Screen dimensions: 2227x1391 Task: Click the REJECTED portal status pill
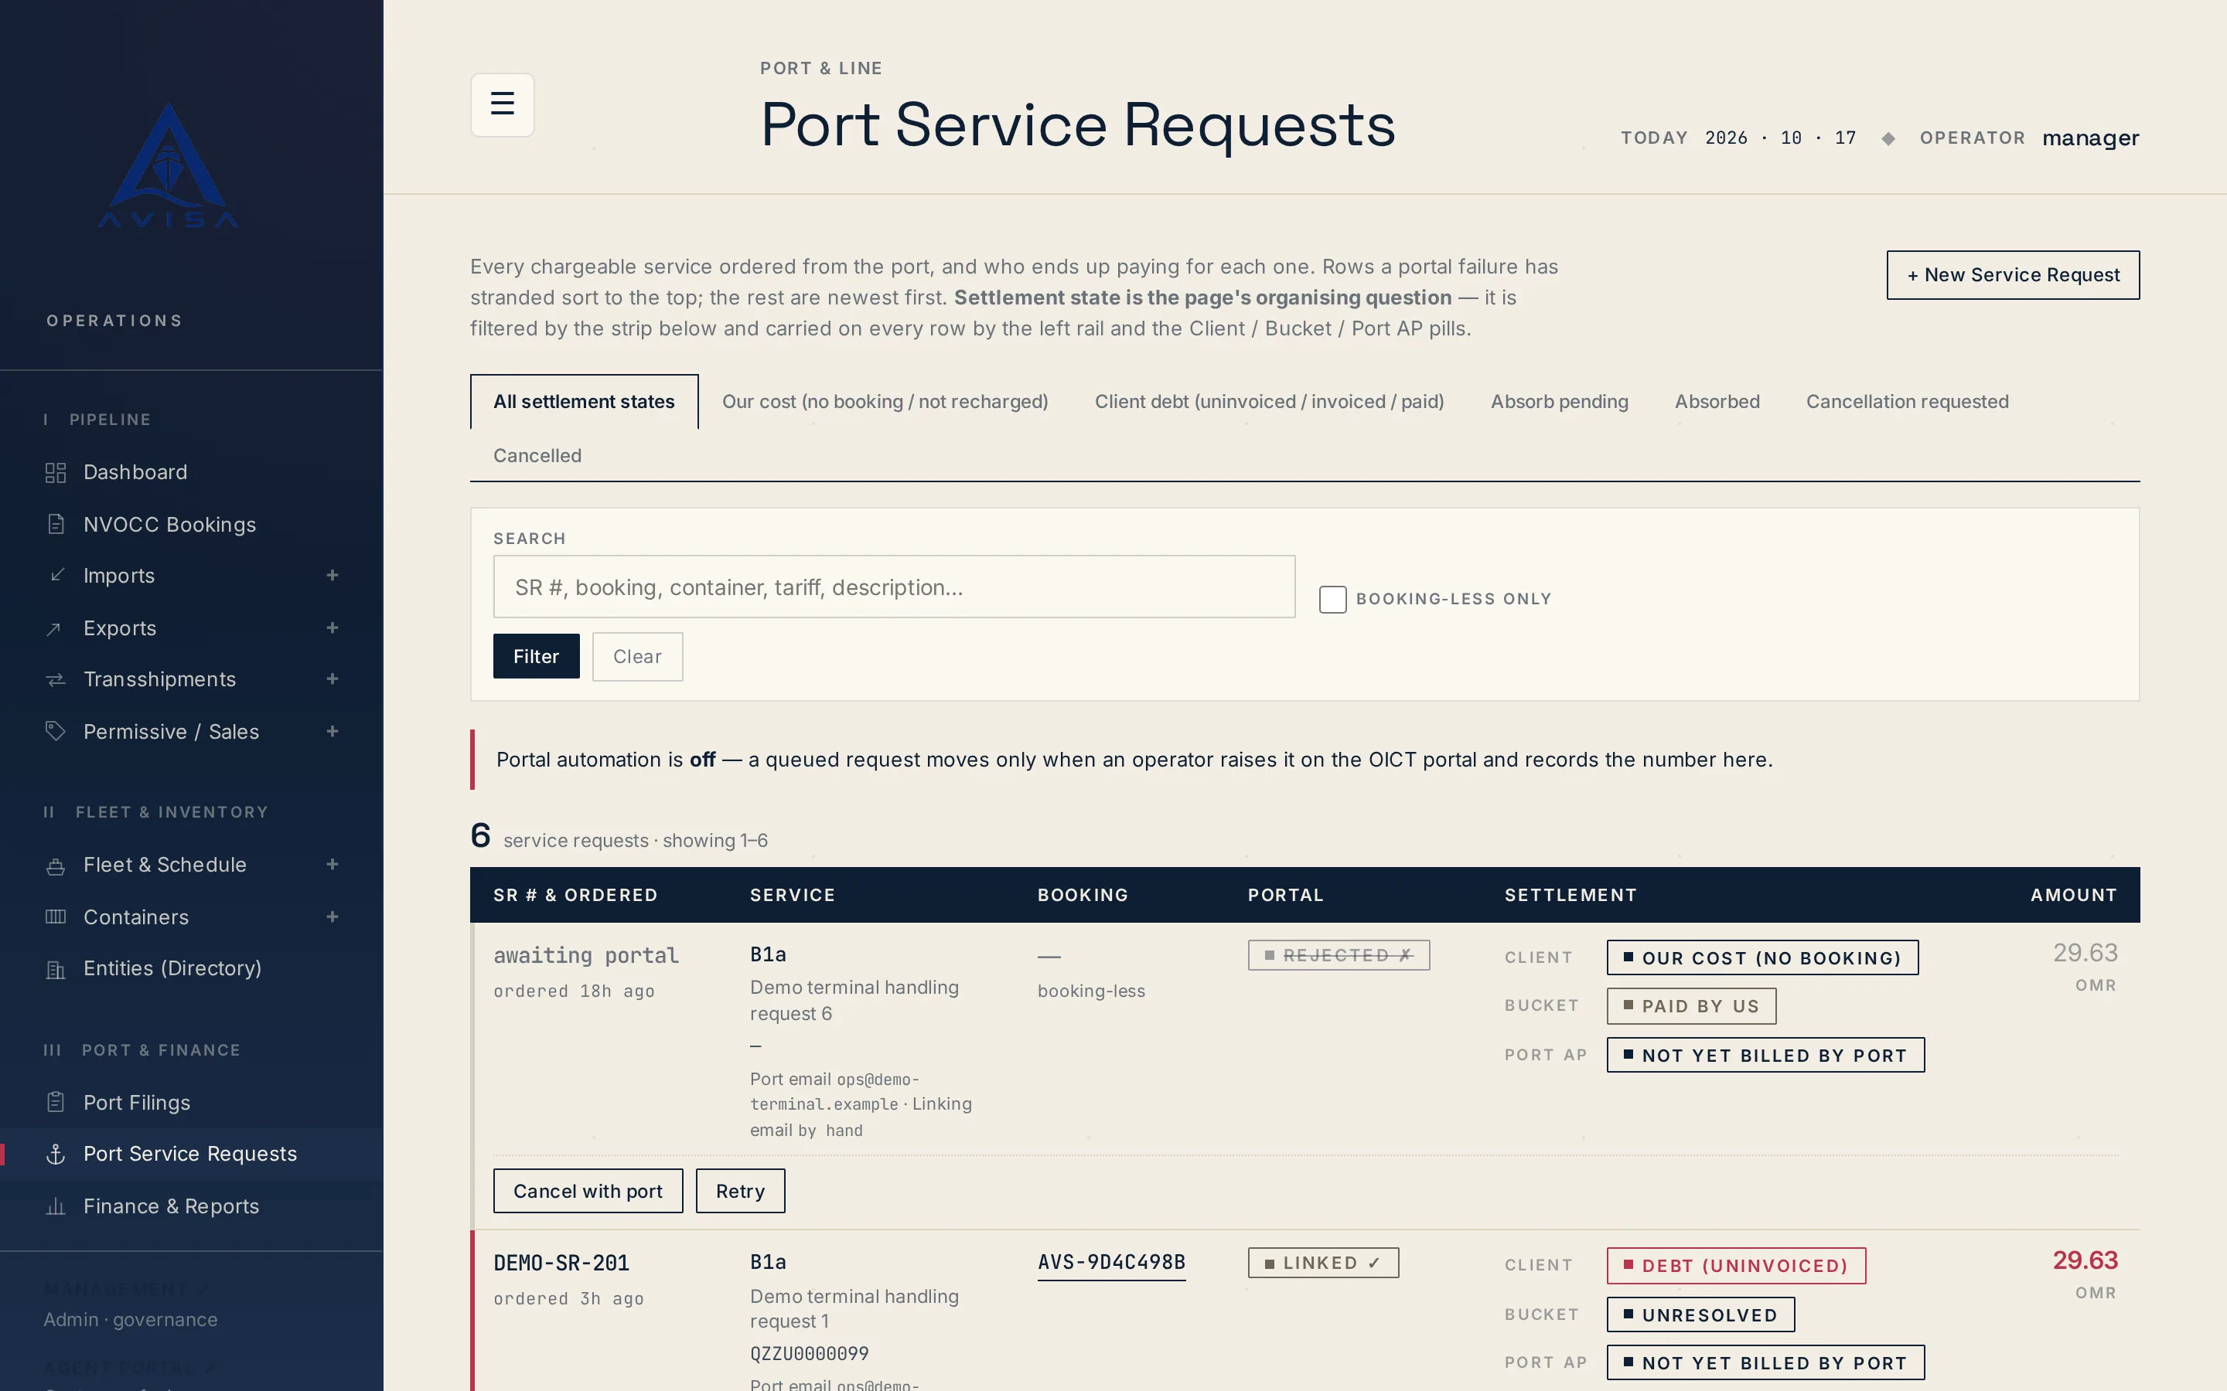tap(1339, 955)
